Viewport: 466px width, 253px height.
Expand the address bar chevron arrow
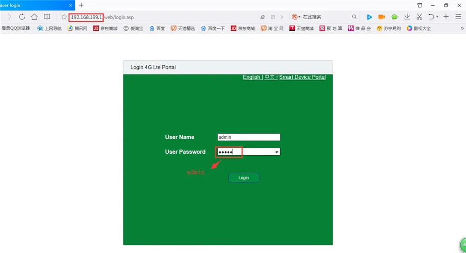[282, 17]
